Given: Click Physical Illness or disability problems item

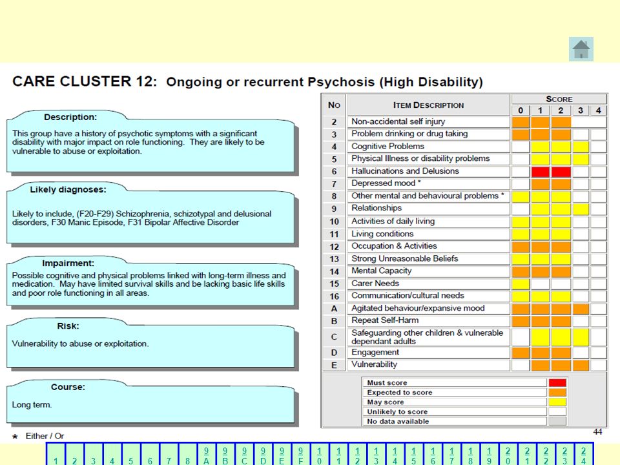Looking at the screenshot, I should (429, 159).
